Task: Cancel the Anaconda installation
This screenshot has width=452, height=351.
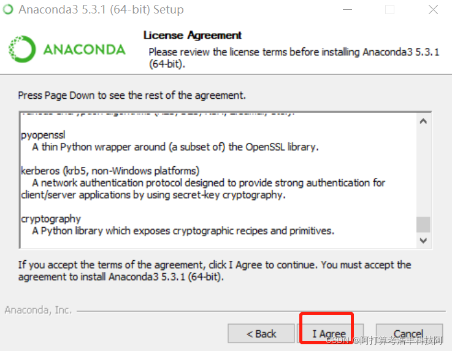Action: point(409,334)
